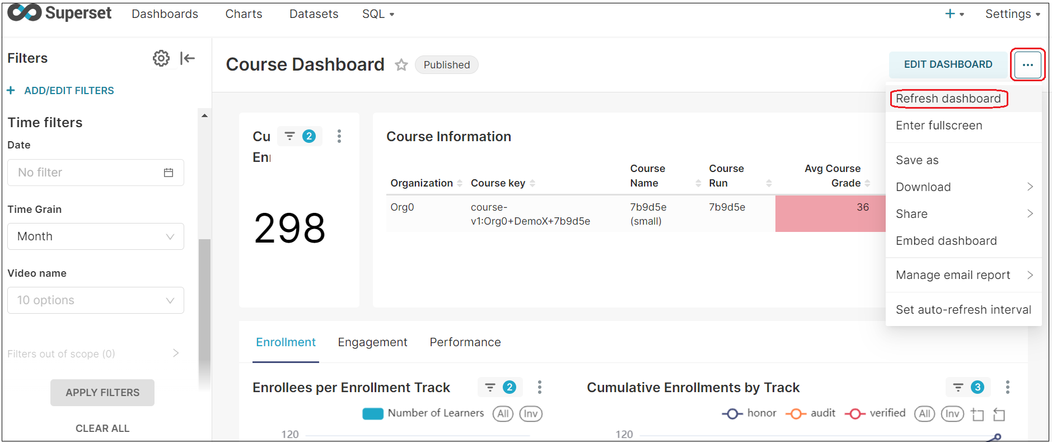The image size is (1052, 442).
Task: Invert legend selection for Number of Learners
Action: point(530,414)
